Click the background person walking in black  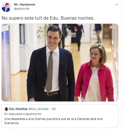[x=79, y=37]
